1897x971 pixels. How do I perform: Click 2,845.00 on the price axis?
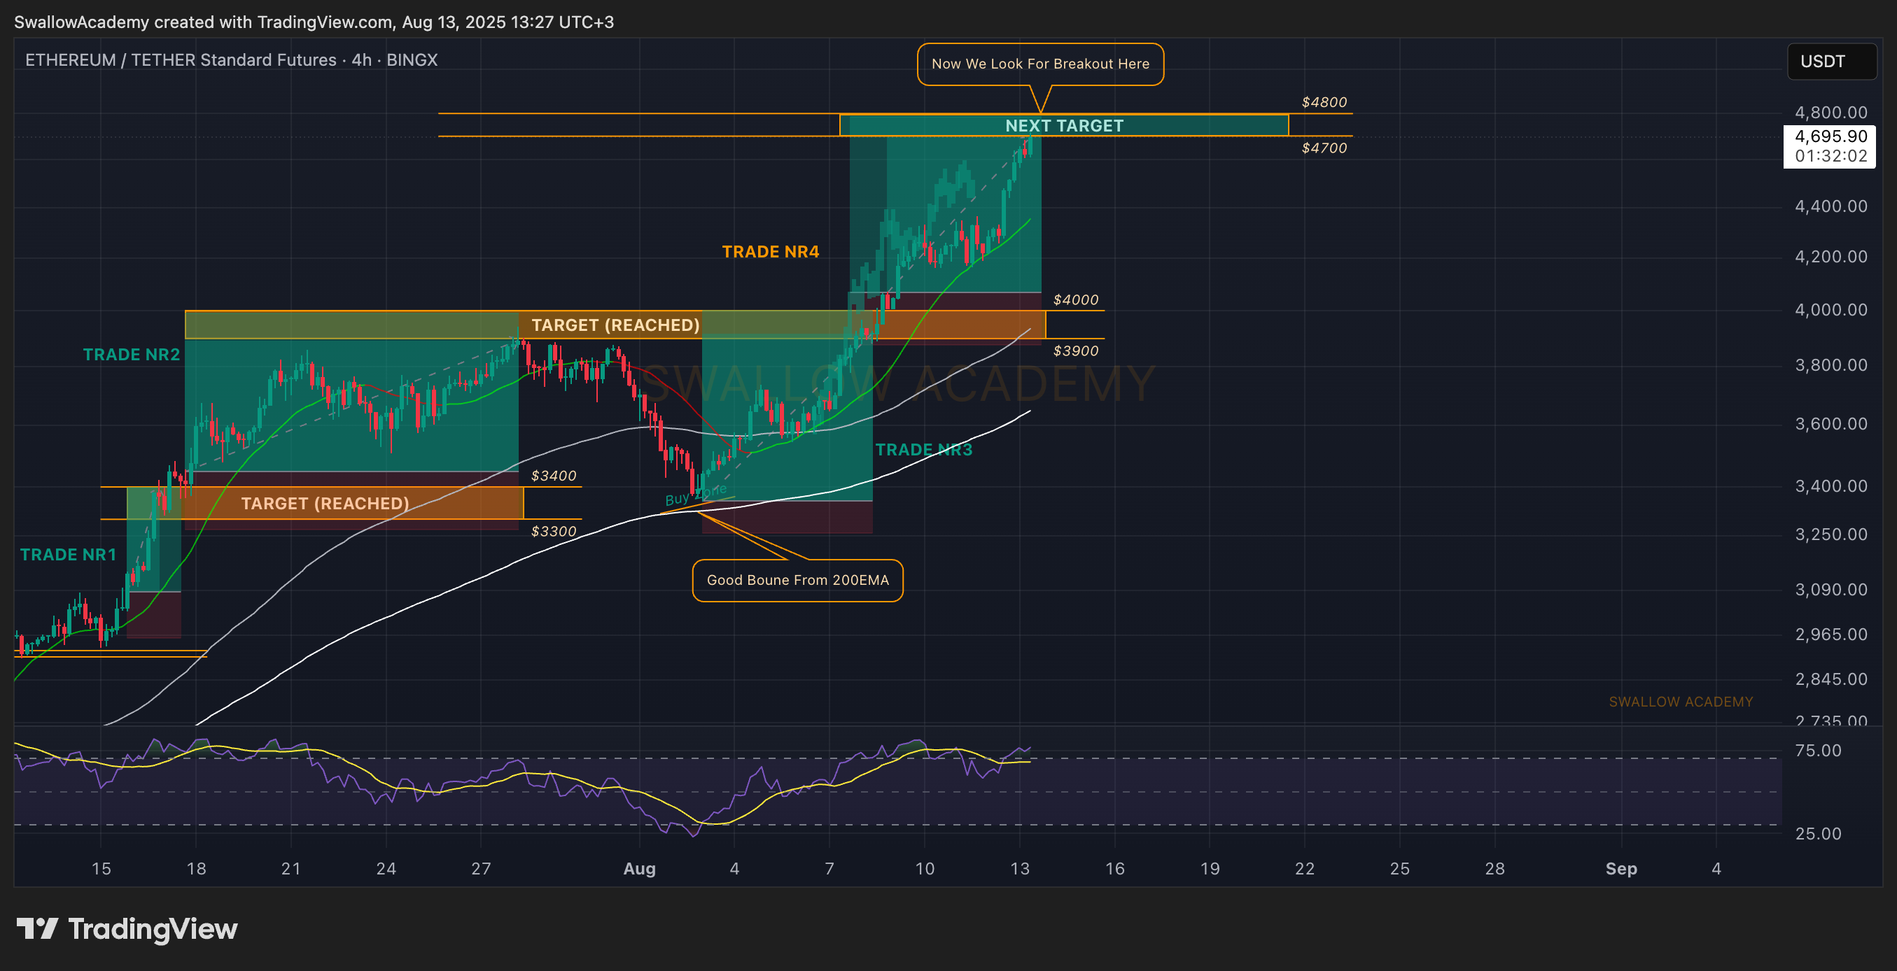click(x=1830, y=679)
